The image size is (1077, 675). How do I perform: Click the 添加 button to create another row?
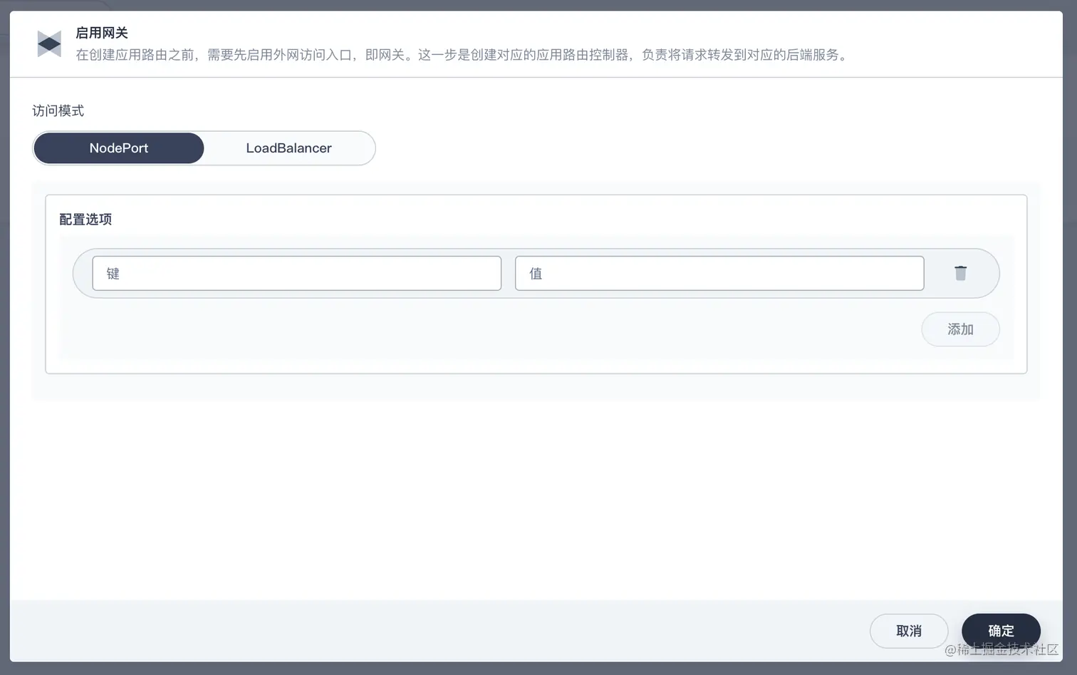tap(959, 329)
